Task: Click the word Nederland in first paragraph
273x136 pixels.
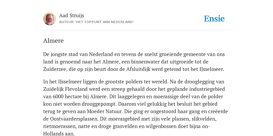Action: point(101,54)
